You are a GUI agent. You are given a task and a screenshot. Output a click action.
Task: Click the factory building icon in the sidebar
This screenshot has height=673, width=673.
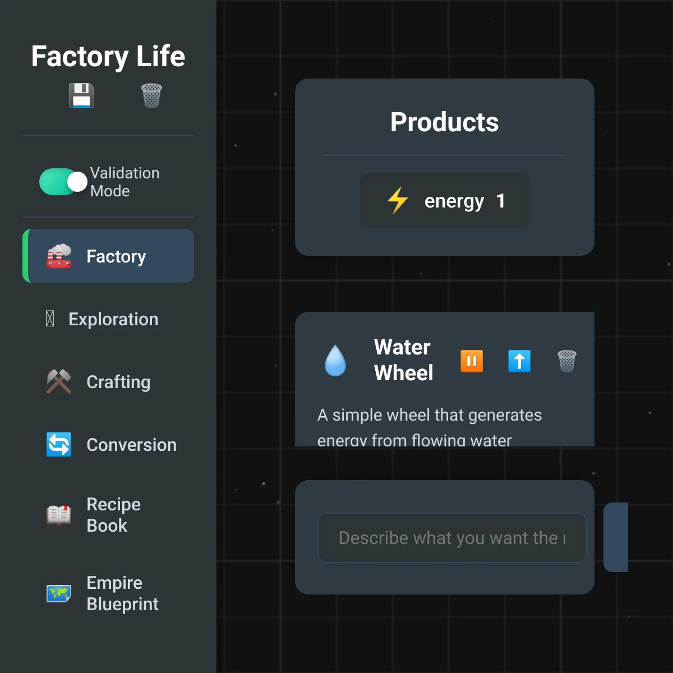[59, 256]
